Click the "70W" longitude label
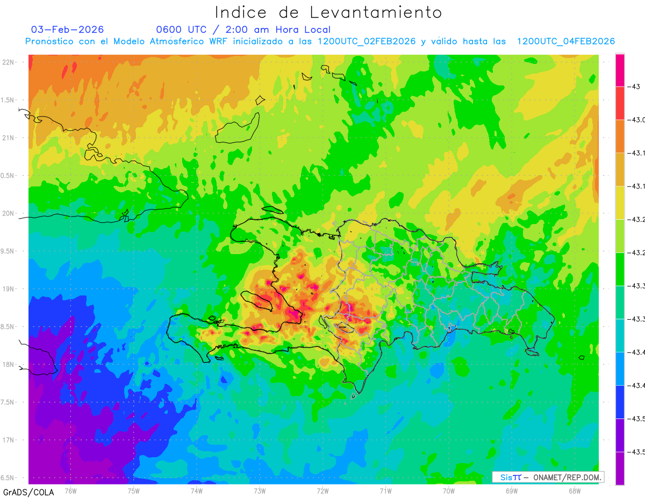The image size is (645, 498). click(449, 490)
